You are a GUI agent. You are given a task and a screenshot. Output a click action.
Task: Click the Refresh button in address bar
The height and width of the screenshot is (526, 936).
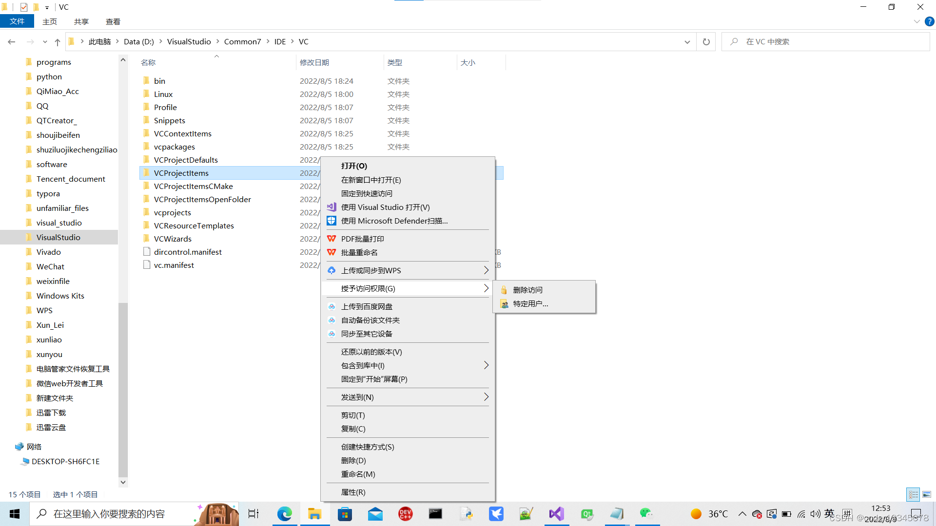click(x=706, y=42)
